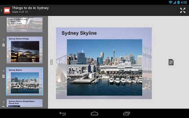Tap the Android home navigation button
The height and width of the screenshot is (118, 189).
tap(94, 113)
